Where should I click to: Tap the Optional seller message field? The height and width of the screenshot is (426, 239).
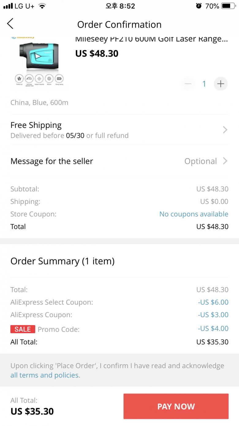201,161
